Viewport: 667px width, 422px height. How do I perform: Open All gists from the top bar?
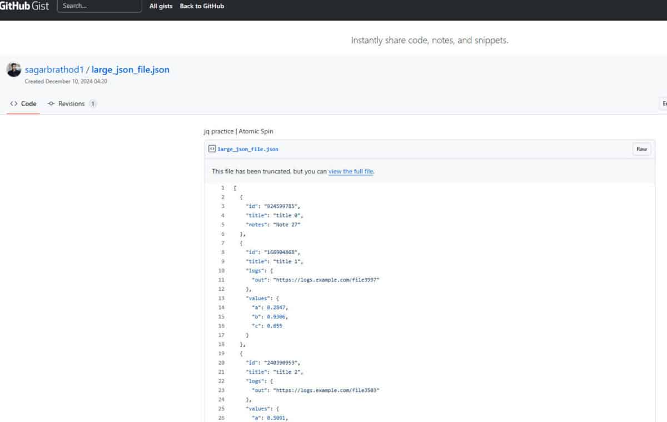161,6
